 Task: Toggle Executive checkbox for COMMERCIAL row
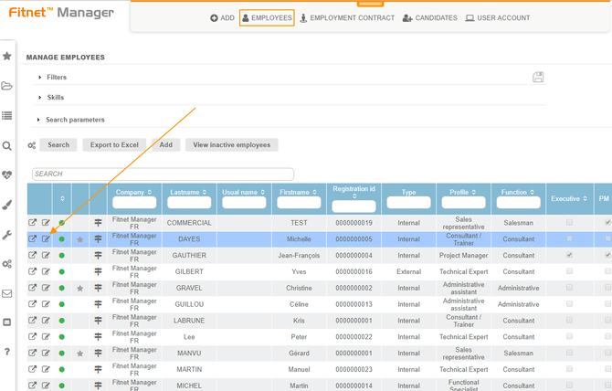[x=570, y=222]
